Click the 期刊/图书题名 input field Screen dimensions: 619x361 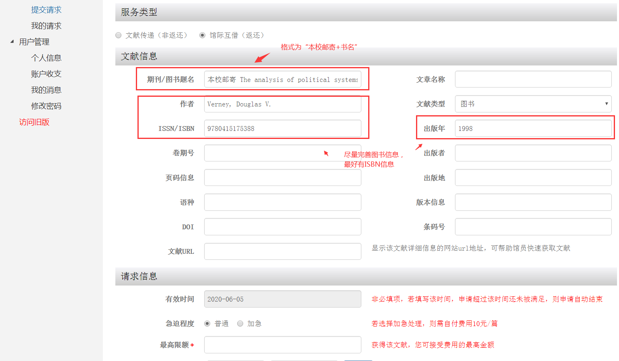pyautogui.click(x=283, y=80)
